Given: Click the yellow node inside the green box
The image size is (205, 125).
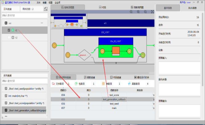Looking at the screenshot, I should [x=102, y=51].
